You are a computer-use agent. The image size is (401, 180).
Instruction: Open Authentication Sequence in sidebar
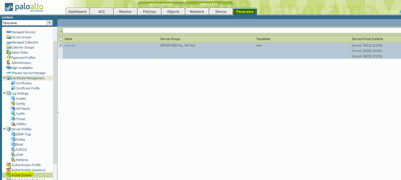[28, 170]
